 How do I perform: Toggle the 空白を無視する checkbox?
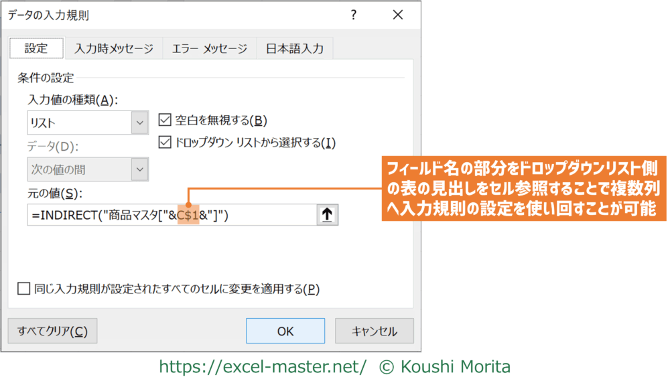coord(164,121)
